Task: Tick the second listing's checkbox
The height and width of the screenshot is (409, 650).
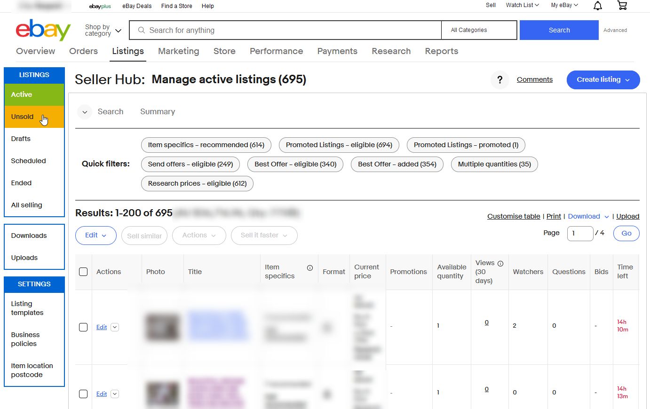Action: [83, 393]
